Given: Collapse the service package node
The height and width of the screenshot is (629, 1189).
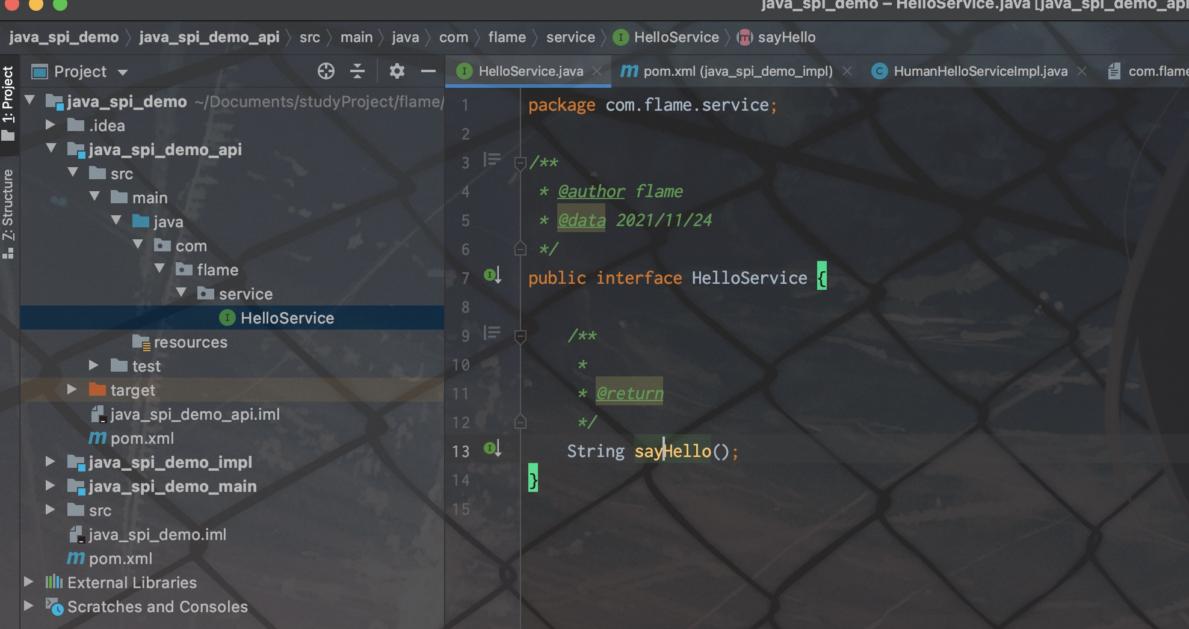Looking at the screenshot, I should [x=181, y=293].
